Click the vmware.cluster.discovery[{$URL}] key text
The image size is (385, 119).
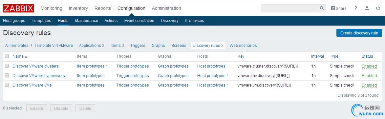267,66
